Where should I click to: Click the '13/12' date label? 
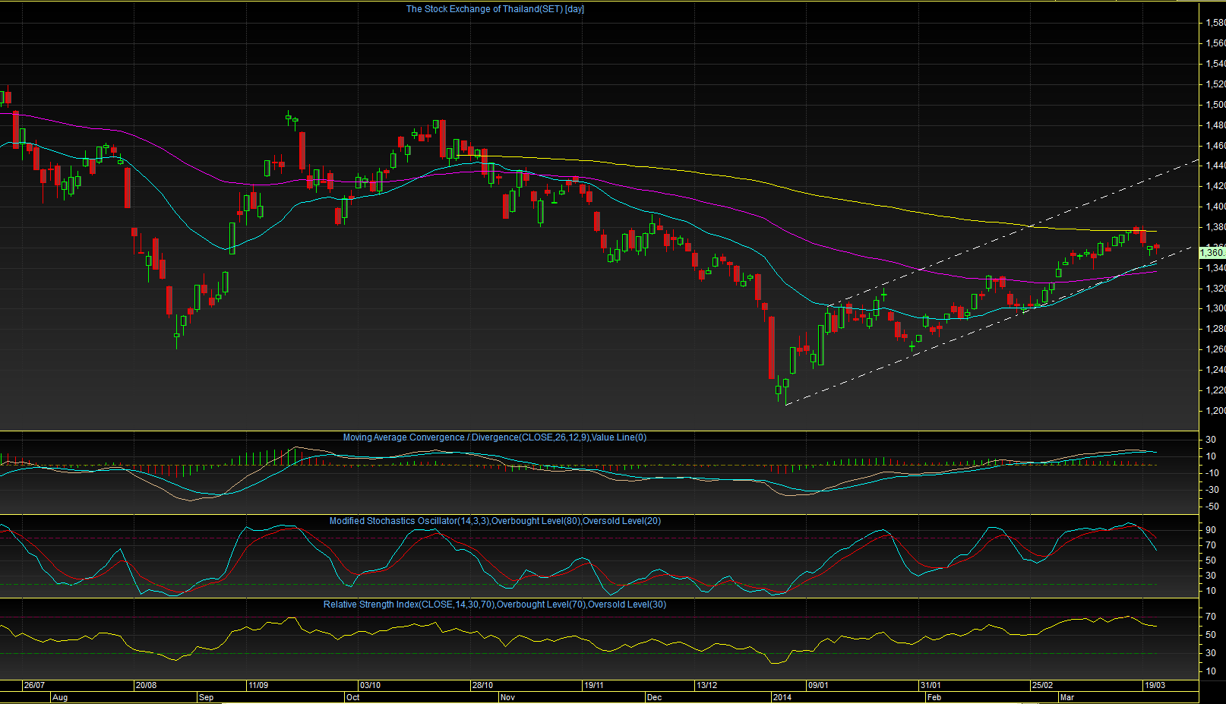pos(706,685)
